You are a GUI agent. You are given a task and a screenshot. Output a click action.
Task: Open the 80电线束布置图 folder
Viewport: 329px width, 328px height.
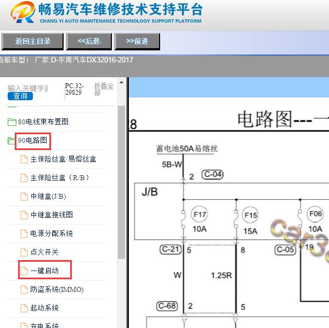[x=43, y=122]
